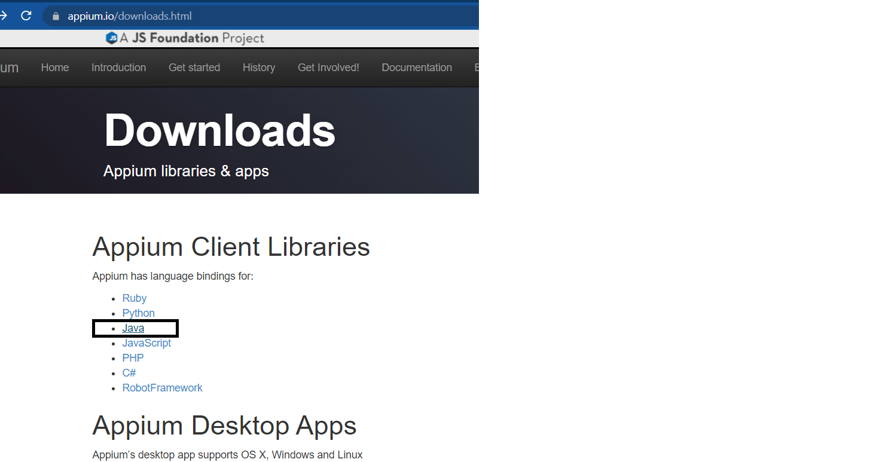Screen dimensions: 873x462
Task: Select Get started from navigation
Action: coord(194,68)
